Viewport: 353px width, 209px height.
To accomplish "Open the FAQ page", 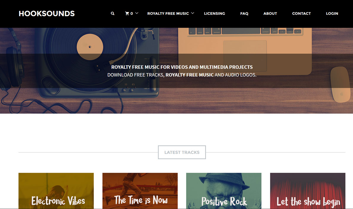I will click(244, 14).
